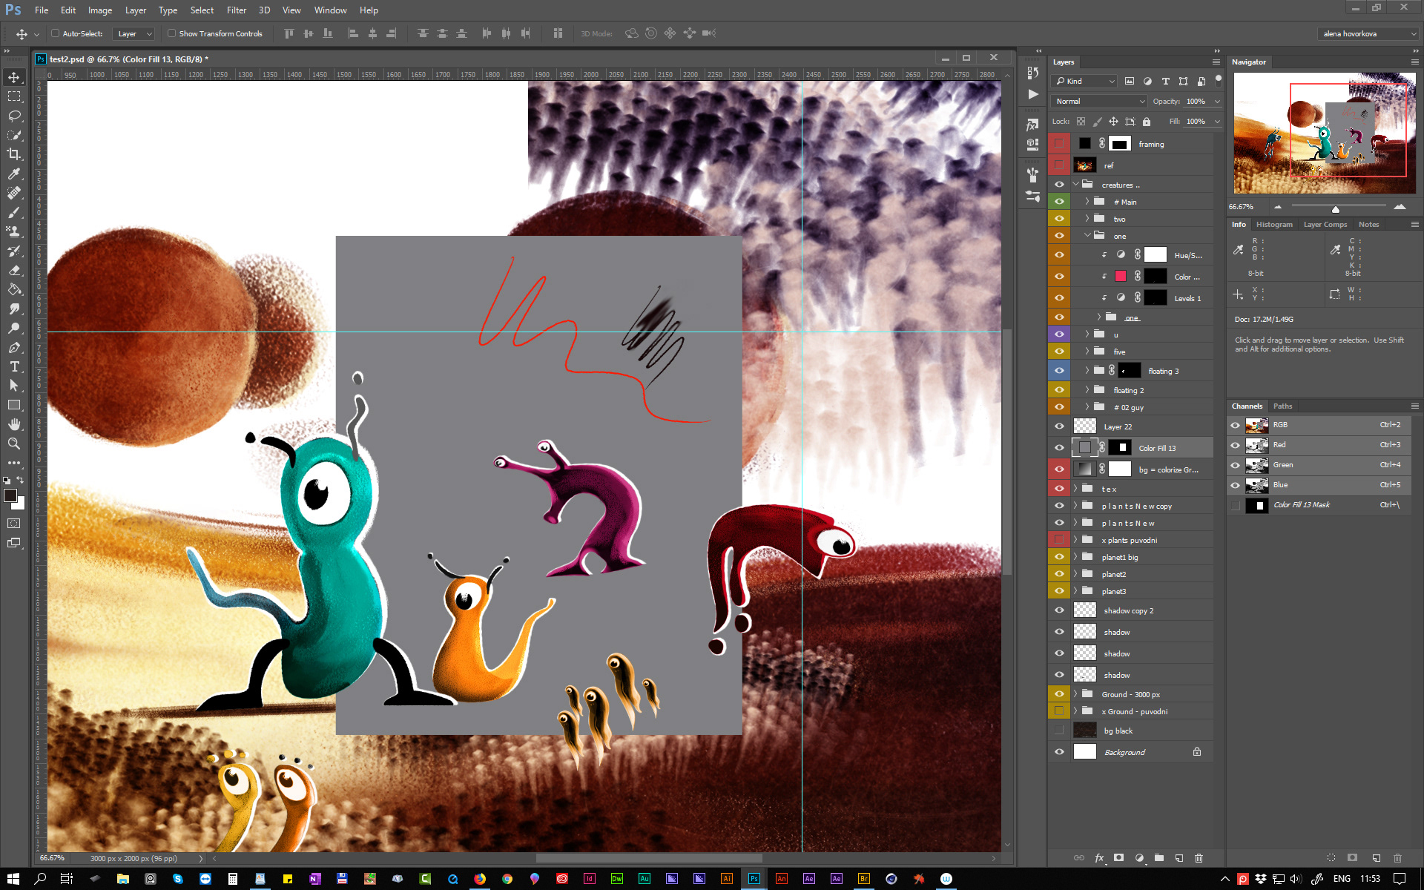Select the Color Fill 13 Mask channel
1424x890 pixels.
[1319, 505]
